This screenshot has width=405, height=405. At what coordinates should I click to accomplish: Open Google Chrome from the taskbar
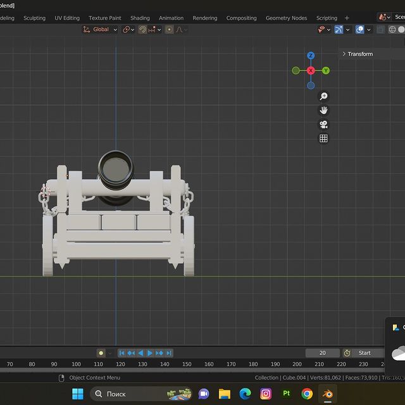pos(307,394)
